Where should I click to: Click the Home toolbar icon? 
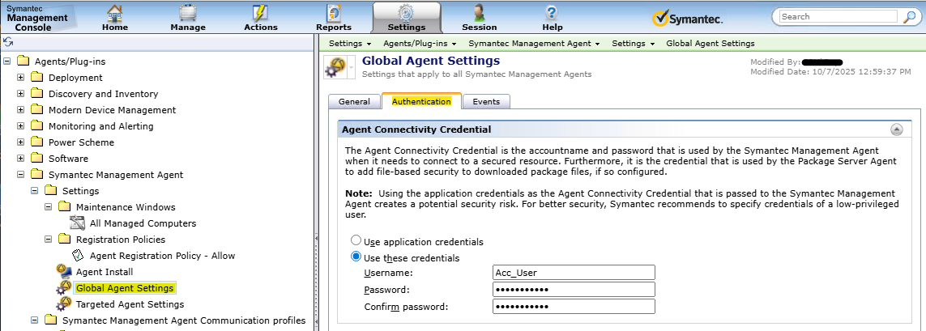click(x=115, y=14)
